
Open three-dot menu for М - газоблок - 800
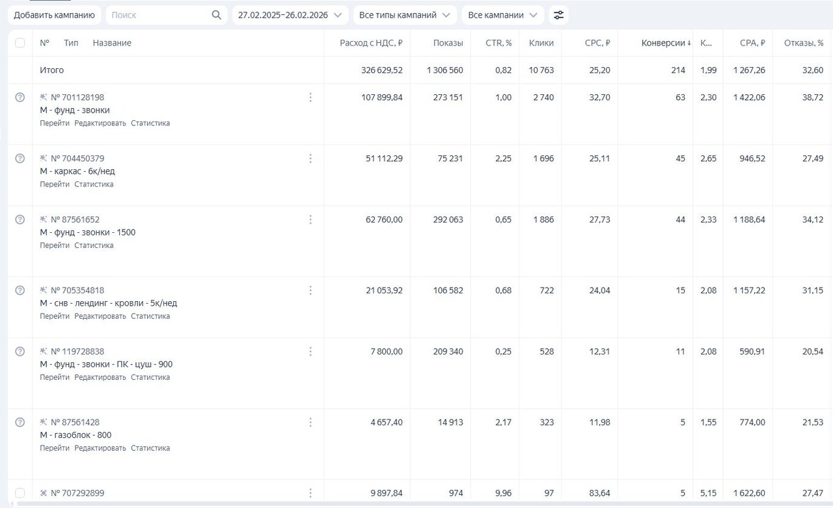pyautogui.click(x=310, y=423)
